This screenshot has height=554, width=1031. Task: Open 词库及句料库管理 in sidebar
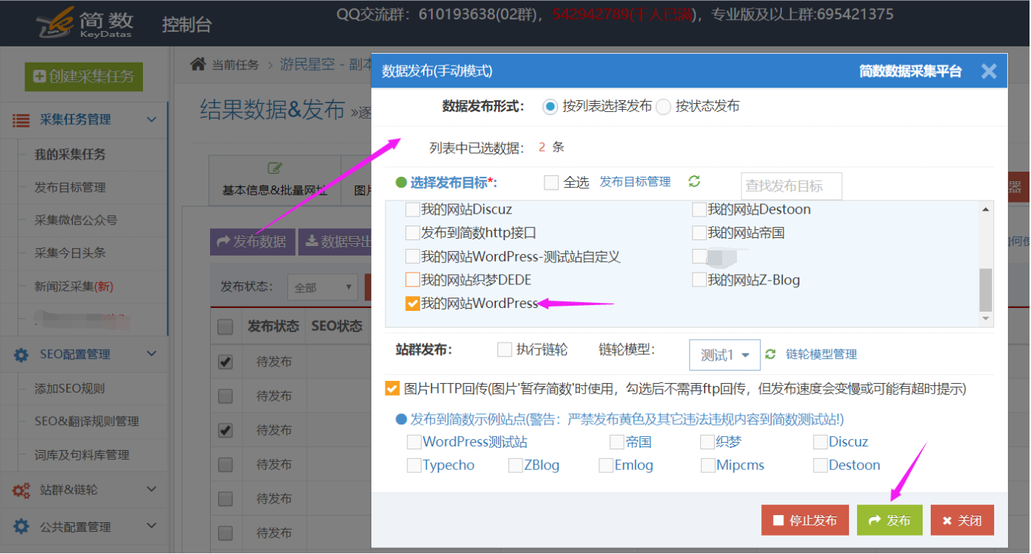pyautogui.click(x=82, y=455)
